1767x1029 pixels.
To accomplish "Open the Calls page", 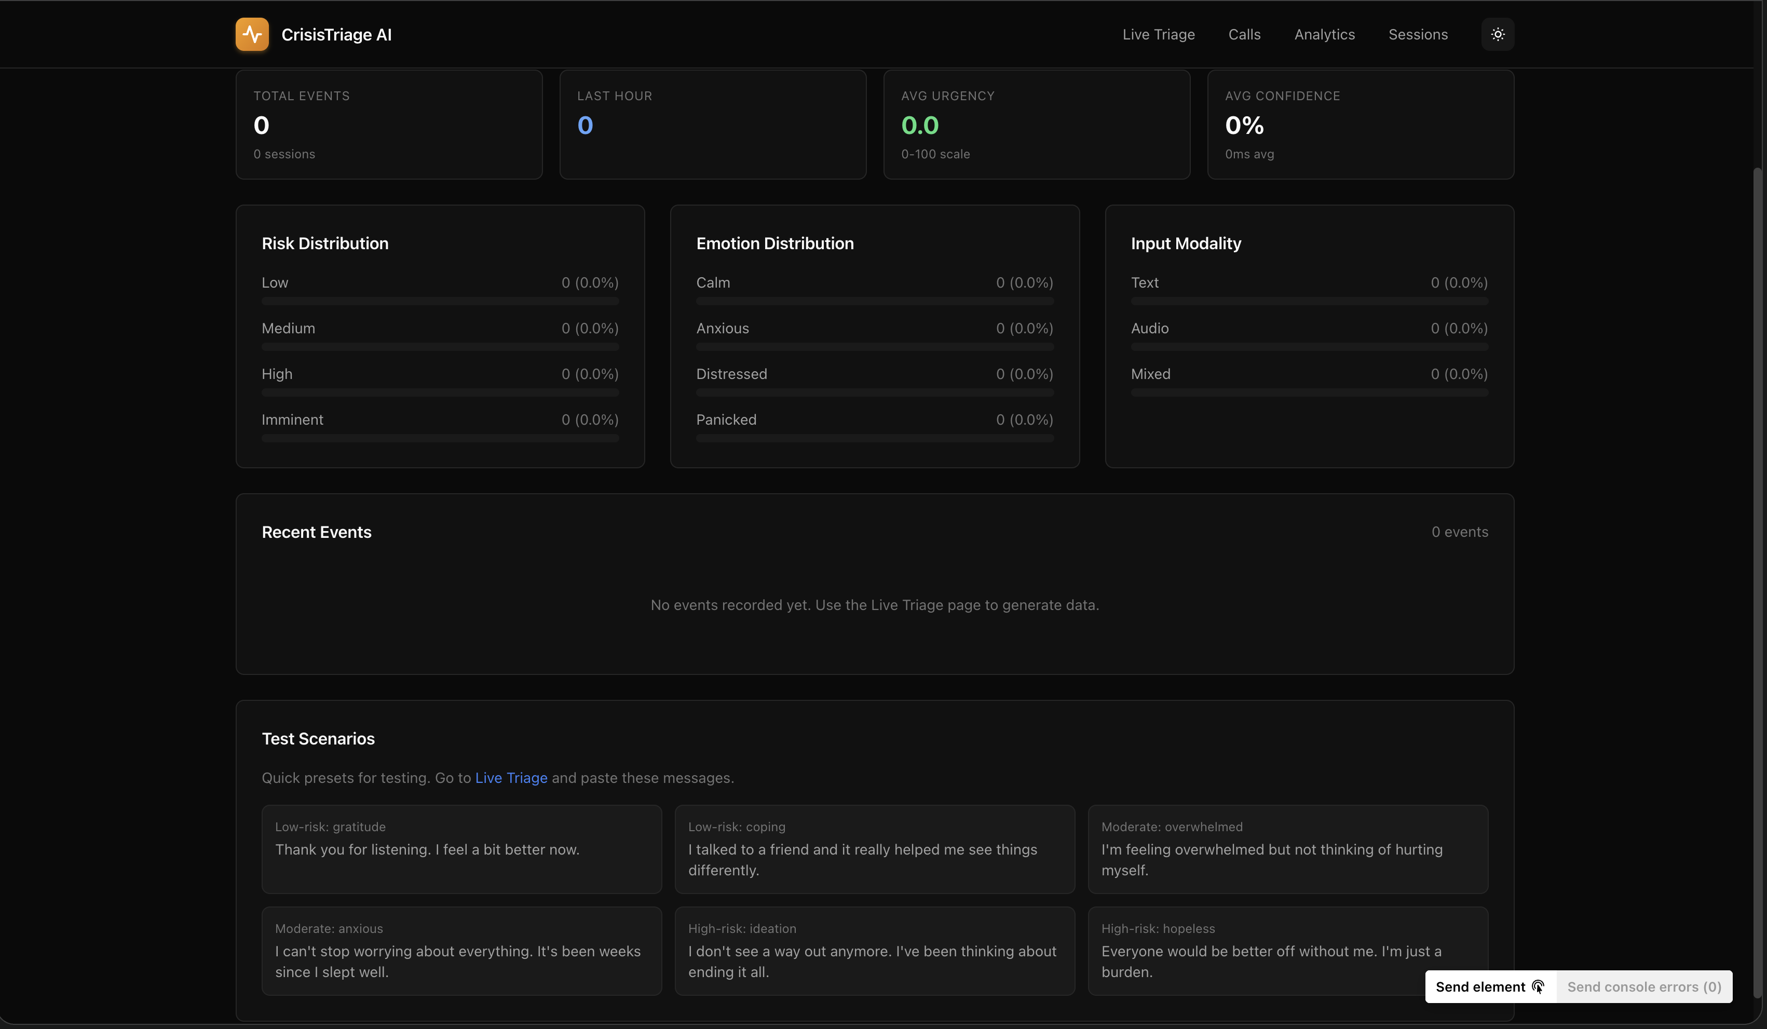I will [1244, 34].
